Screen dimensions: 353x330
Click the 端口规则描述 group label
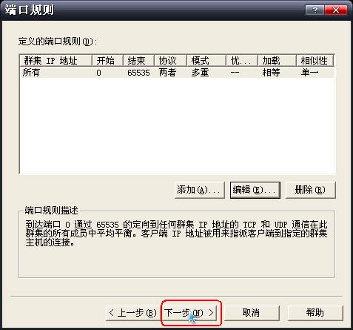point(51,211)
